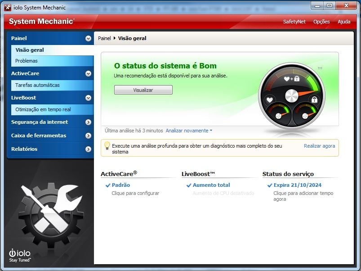Expand the Caixa de ferramentas section
Viewport: 361px width, 271px height.
(x=89, y=135)
